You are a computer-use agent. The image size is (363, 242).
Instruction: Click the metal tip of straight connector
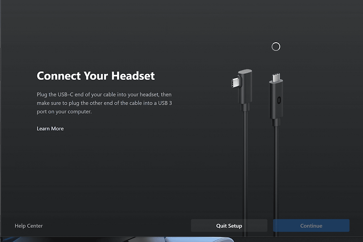click(276, 78)
